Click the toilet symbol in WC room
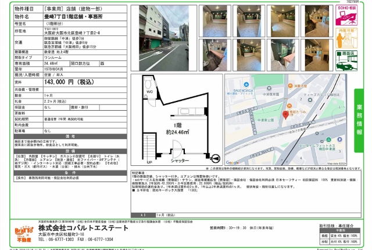Screen dimensions: 372x250 click(148, 83)
